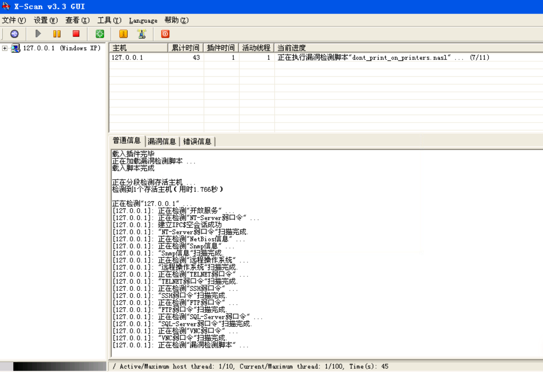Image resolution: width=543 pixels, height=372 pixels.
Task: Click the 活动线程 column header
Action: click(x=256, y=48)
